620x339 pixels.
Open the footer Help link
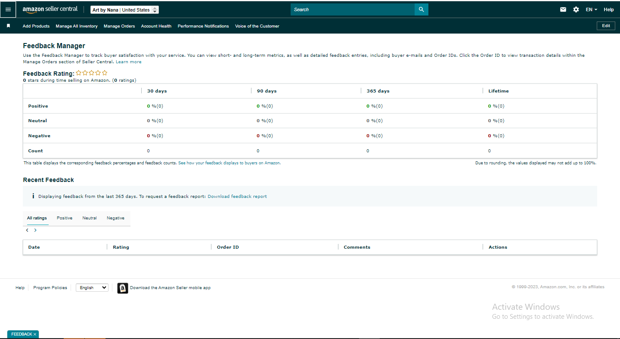coord(20,288)
